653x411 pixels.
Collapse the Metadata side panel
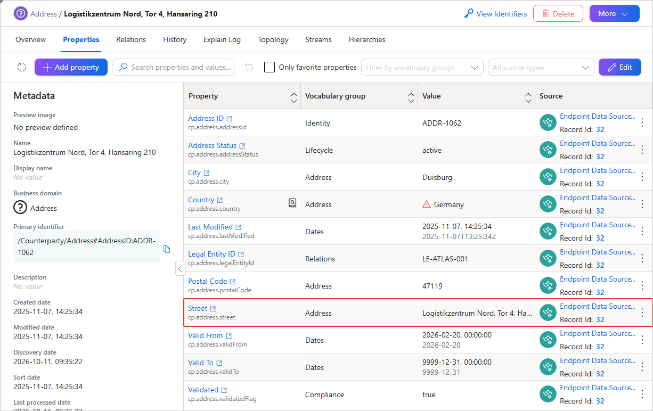tap(180, 268)
